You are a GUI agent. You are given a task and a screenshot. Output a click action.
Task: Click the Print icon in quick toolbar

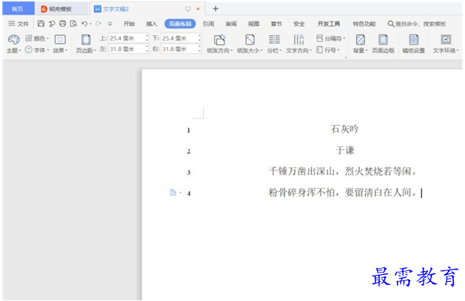(x=62, y=24)
